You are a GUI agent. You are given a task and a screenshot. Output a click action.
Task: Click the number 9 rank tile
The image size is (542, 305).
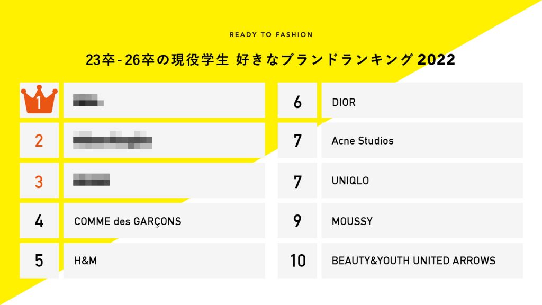click(297, 221)
